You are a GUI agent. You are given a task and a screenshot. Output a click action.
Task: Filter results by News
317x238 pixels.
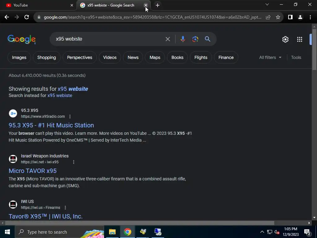click(x=133, y=57)
